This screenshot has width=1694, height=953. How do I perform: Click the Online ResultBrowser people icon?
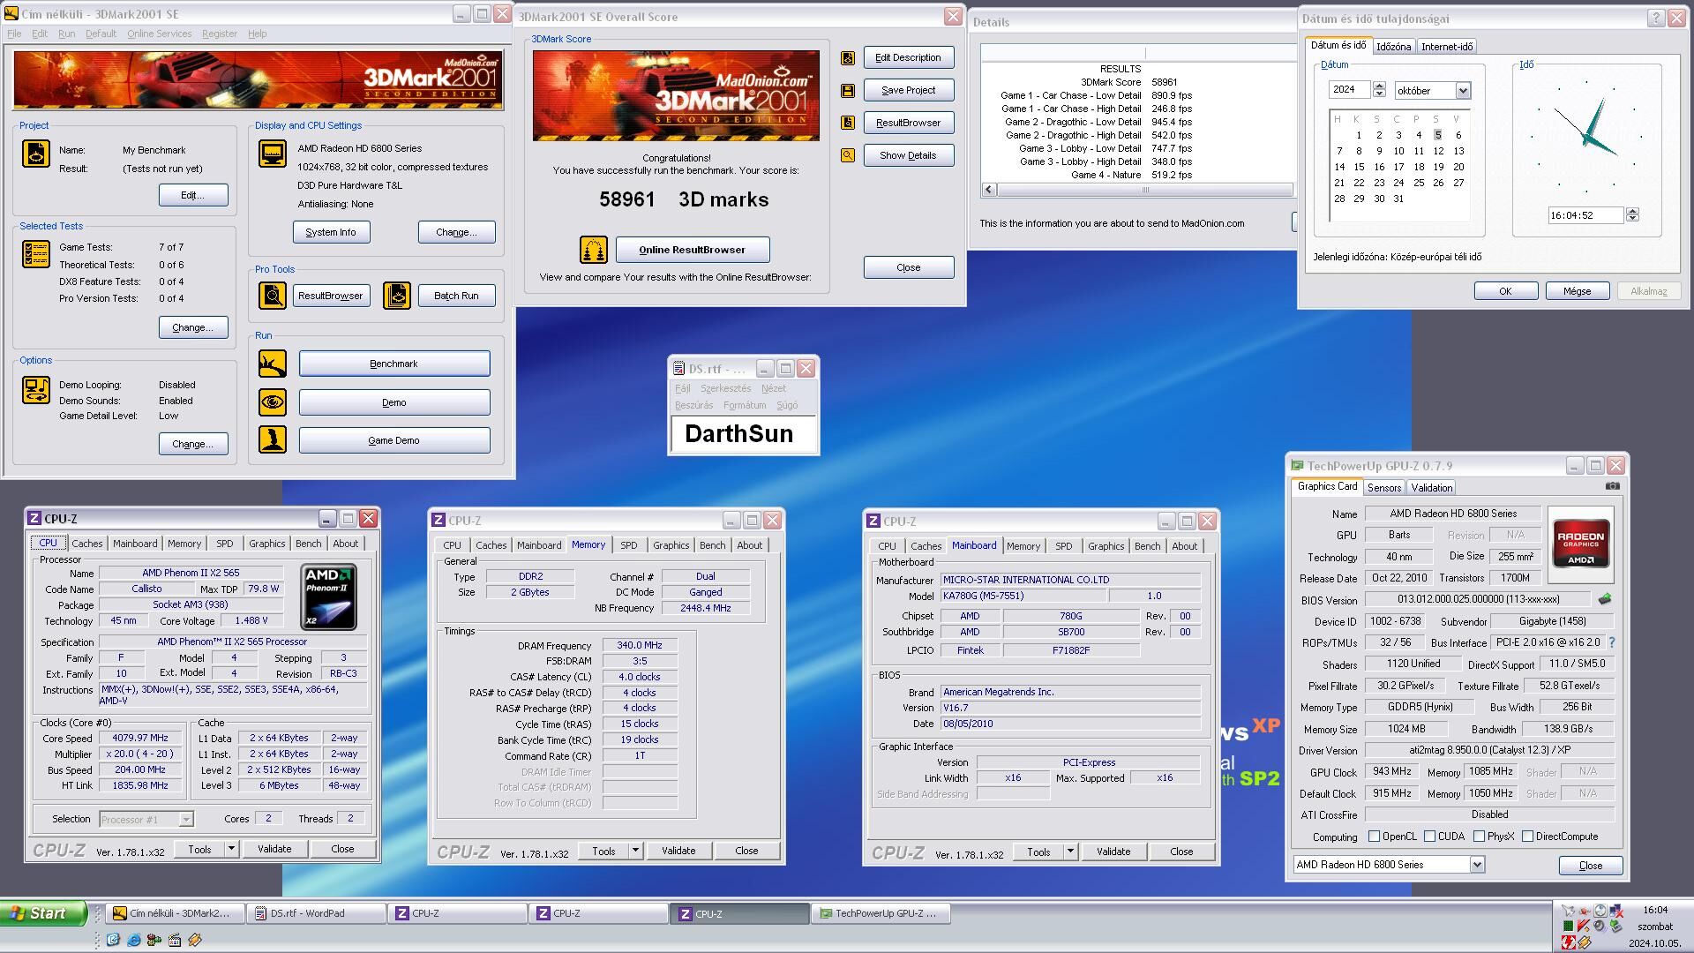[594, 250]
